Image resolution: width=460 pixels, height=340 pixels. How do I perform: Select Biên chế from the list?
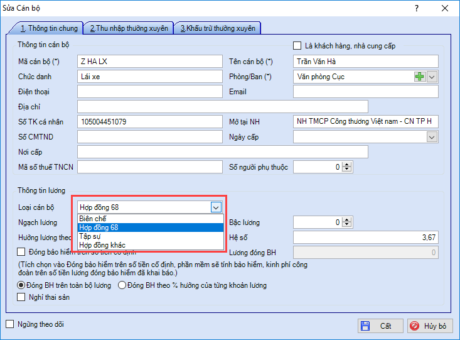point(92,219)
